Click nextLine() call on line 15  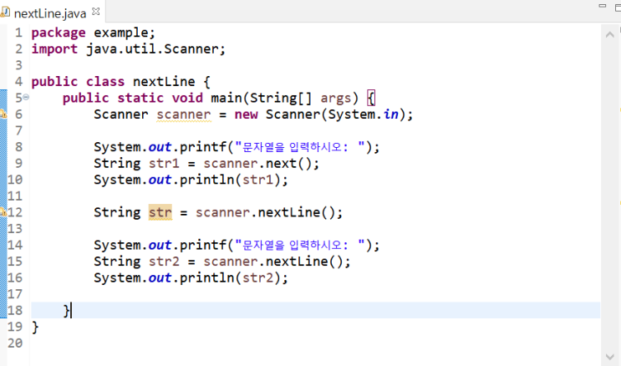tap(304, 262)
